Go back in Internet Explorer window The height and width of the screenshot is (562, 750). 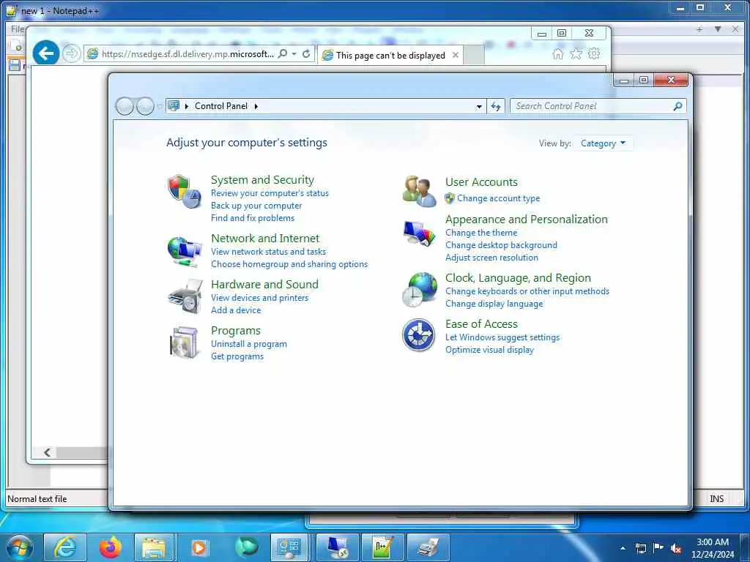click(x=46, y=53)
